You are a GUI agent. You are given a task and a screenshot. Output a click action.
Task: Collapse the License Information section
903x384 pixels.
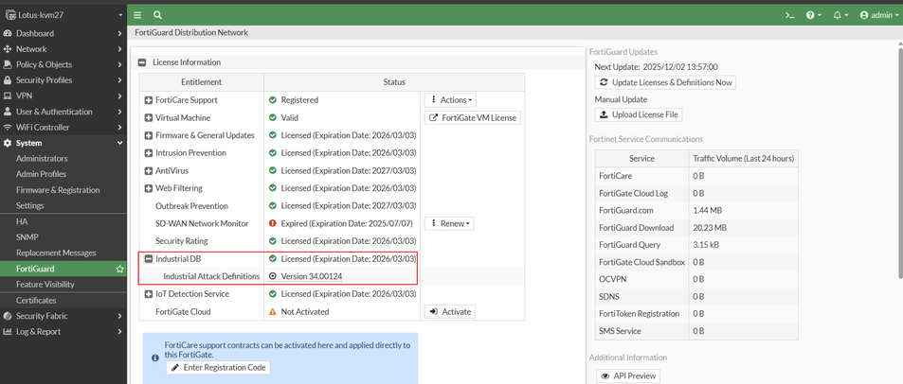(143, 62)
